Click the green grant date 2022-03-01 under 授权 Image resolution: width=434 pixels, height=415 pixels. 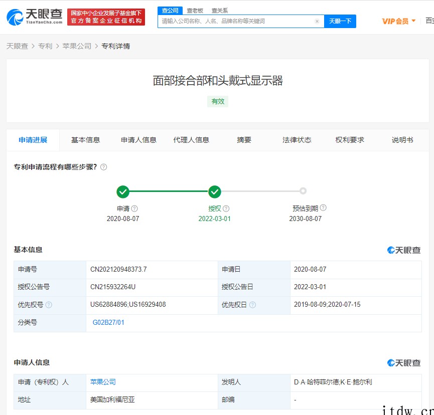tap(215, 219)
